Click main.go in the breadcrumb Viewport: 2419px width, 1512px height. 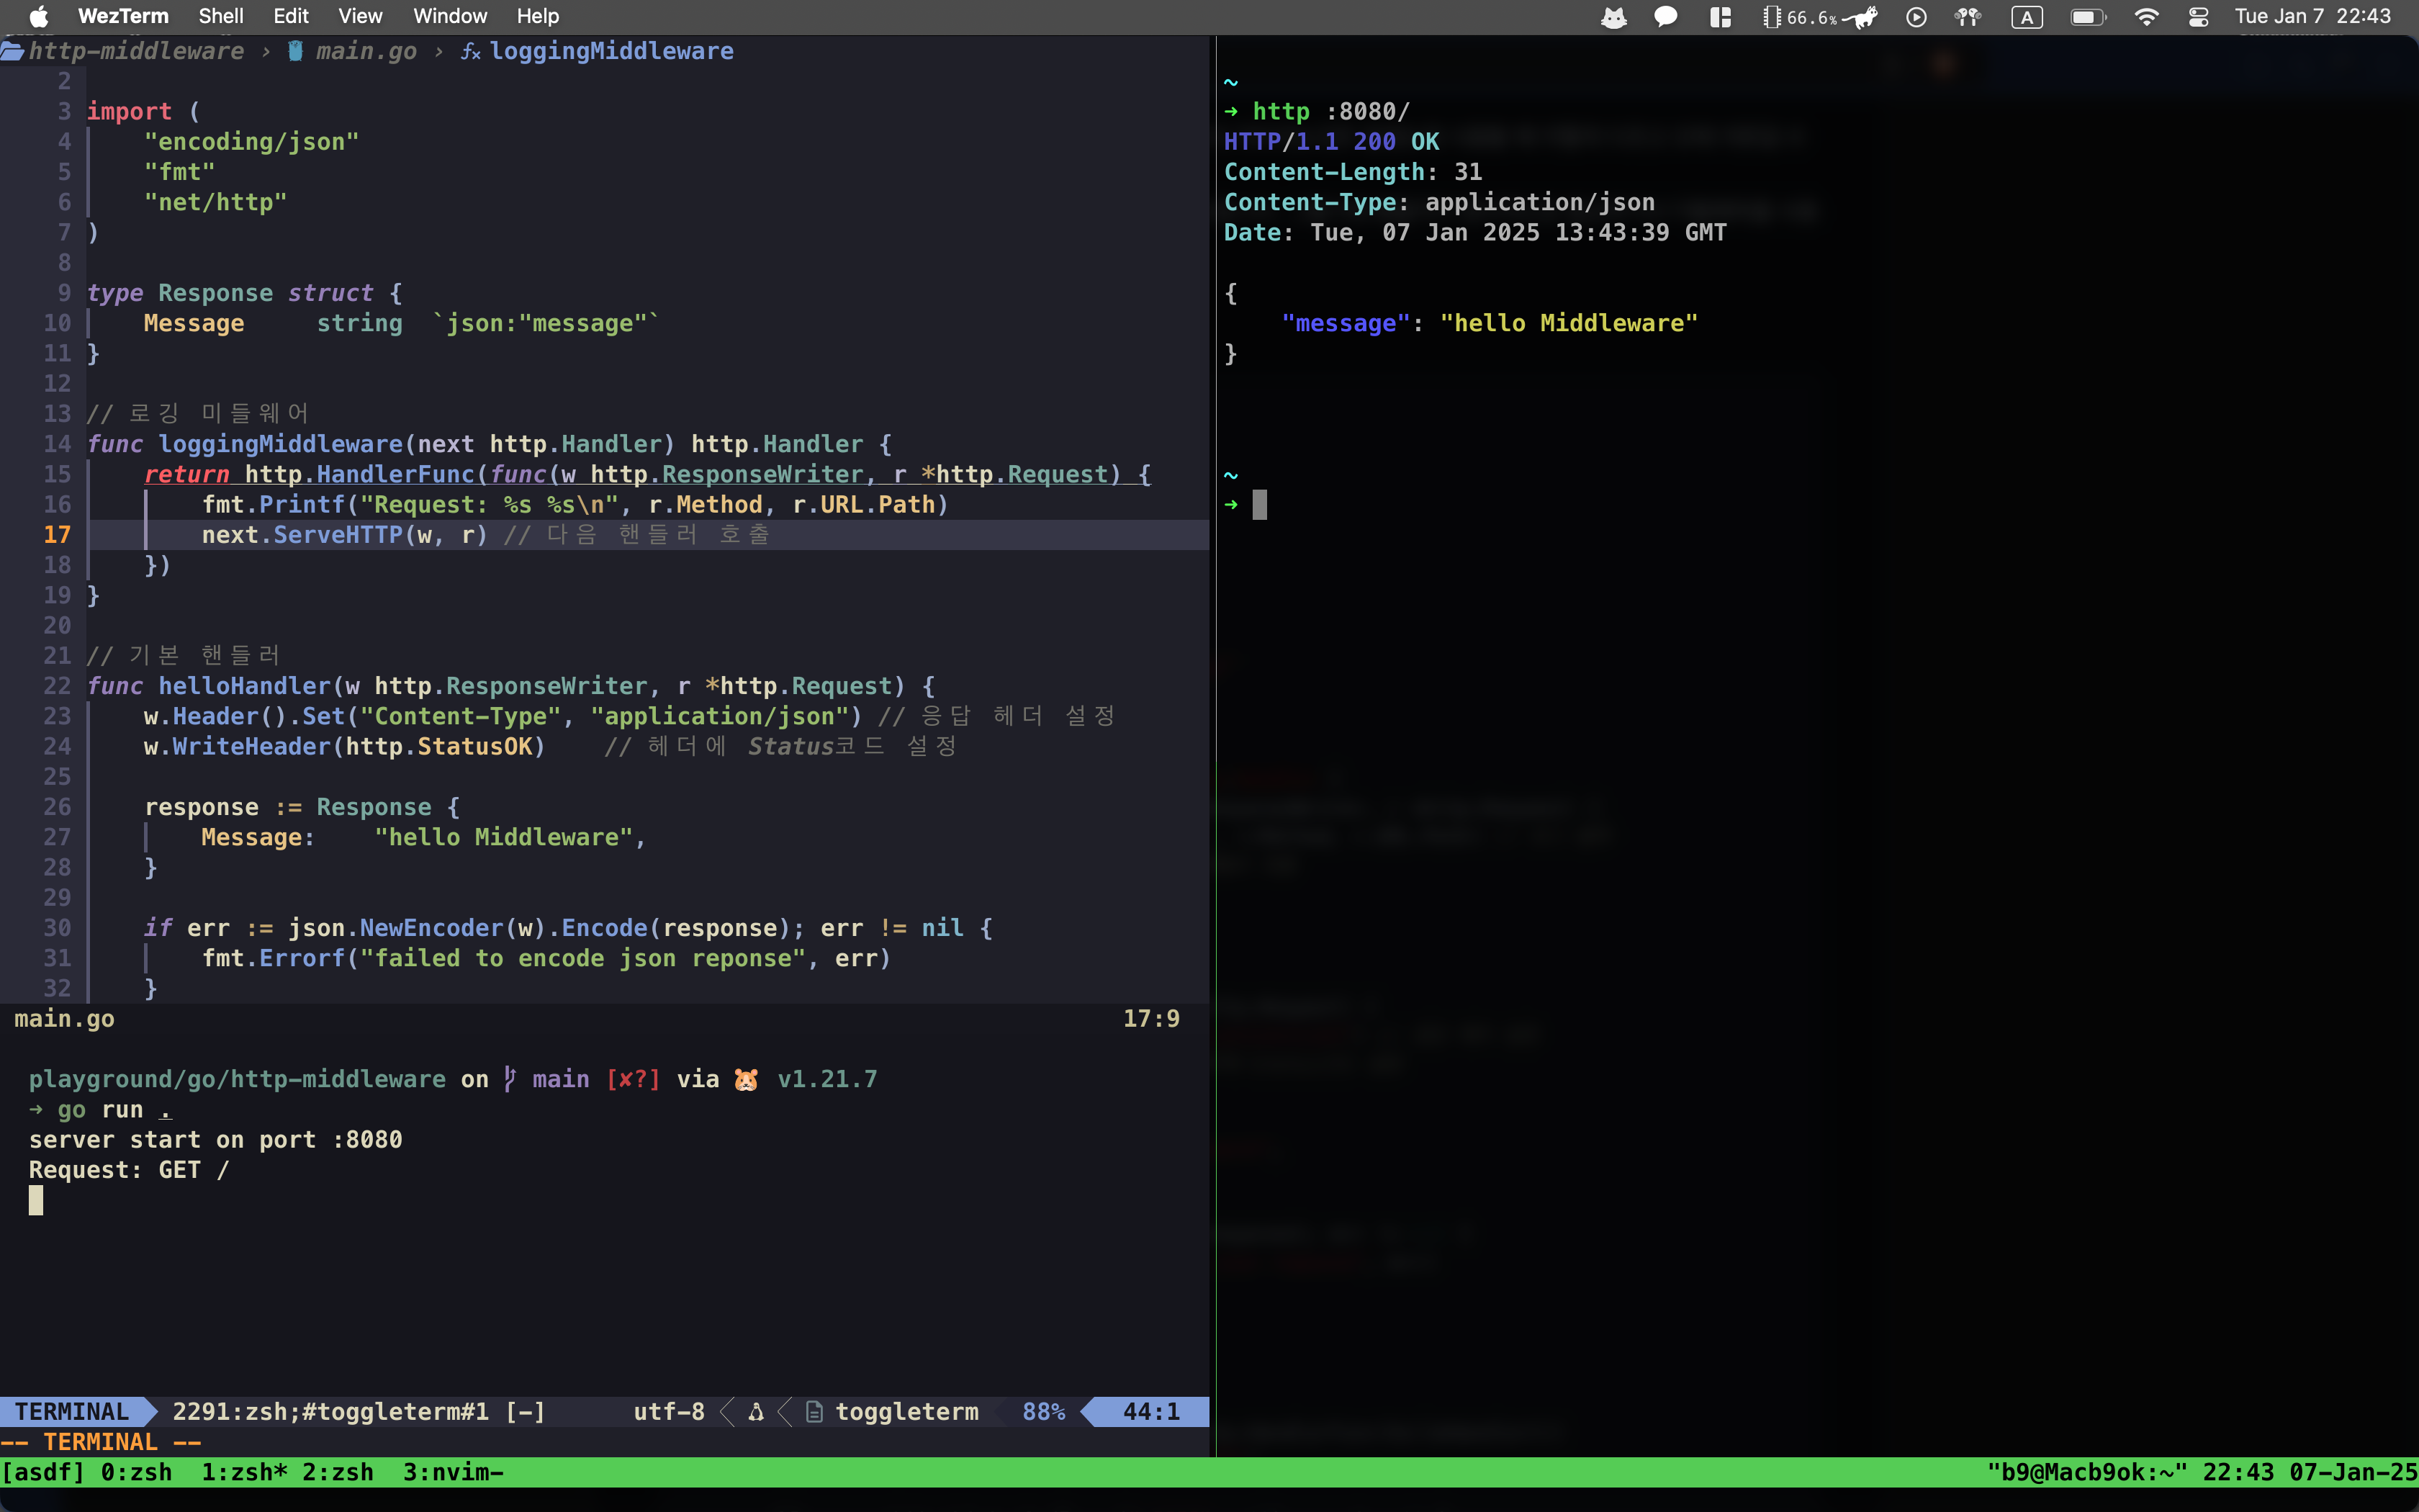[366, 51]
